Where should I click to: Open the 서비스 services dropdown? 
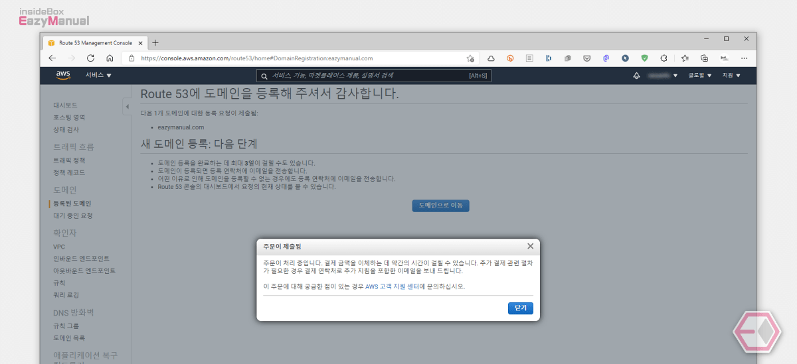point(98,76)
